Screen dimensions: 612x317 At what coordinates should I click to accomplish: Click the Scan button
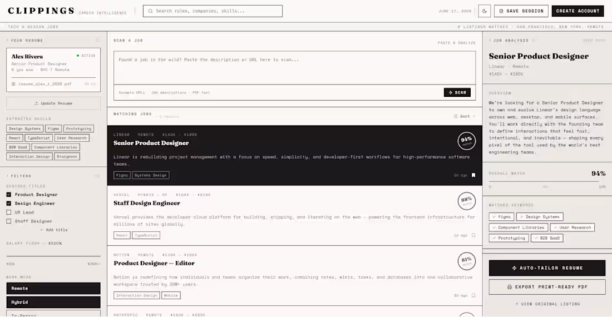(457, 92)
